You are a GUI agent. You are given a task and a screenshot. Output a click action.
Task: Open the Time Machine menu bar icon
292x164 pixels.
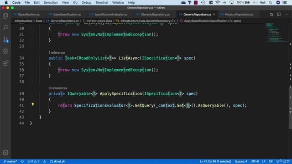point(203,2)
